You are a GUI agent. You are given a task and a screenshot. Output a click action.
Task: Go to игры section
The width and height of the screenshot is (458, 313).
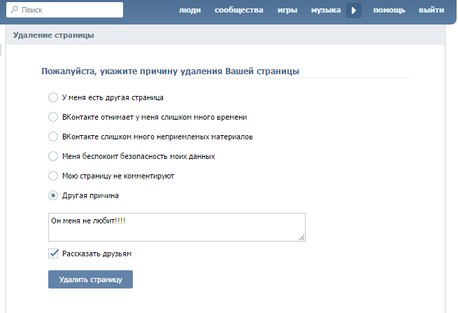coord(287,10)
